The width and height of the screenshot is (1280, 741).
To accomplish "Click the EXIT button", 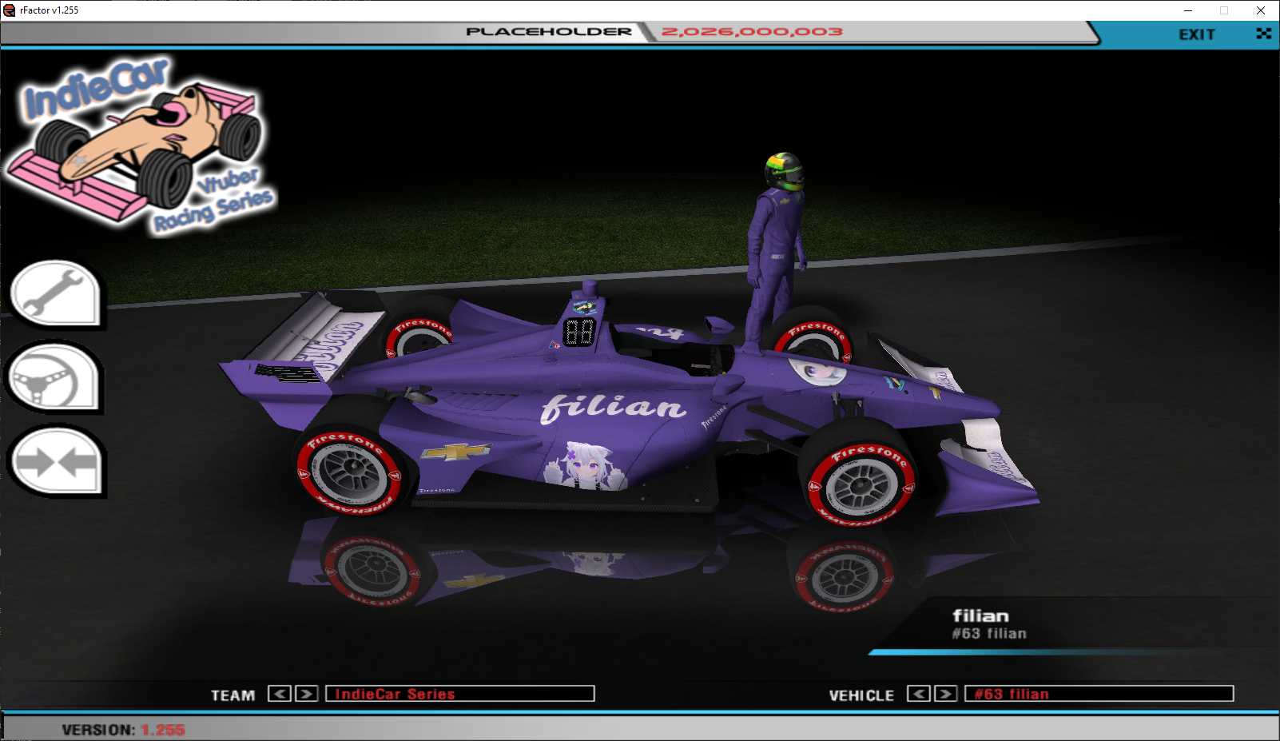I will click(x=1196, y=34).
